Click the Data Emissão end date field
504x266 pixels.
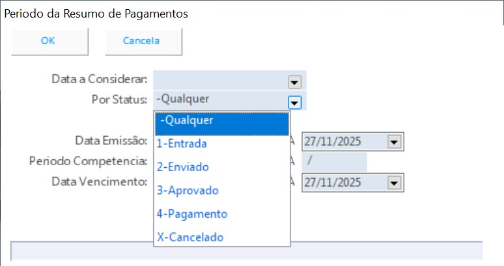(343, 141)
